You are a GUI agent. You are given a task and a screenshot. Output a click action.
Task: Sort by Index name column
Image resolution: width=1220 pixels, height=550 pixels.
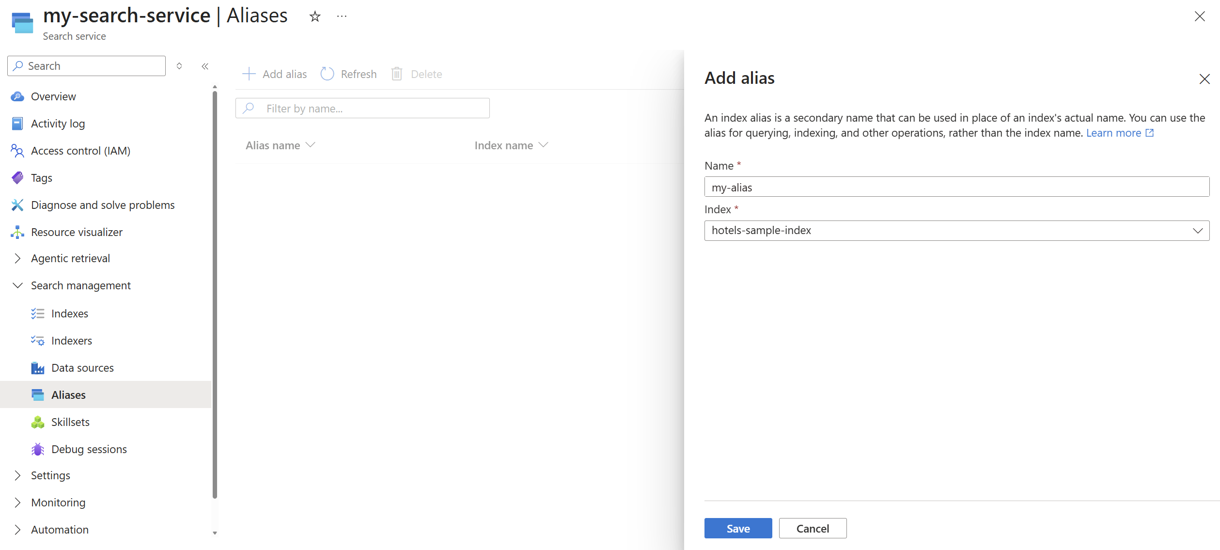pyautogui.click(x=511, y=145)
